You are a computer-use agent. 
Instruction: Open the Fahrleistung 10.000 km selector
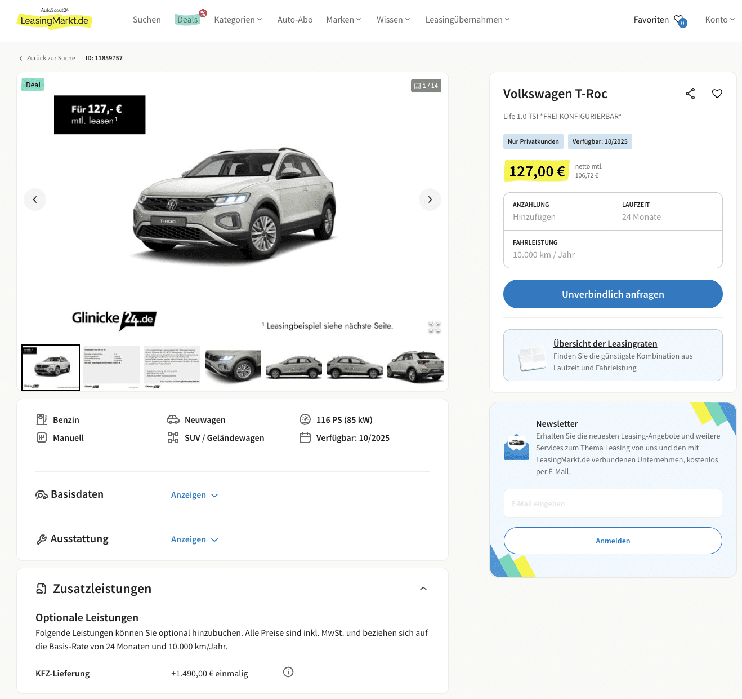point(613,249)
